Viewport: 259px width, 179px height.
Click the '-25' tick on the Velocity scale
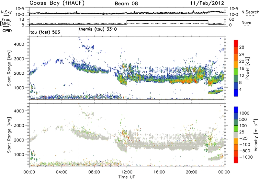pos(244,138)
